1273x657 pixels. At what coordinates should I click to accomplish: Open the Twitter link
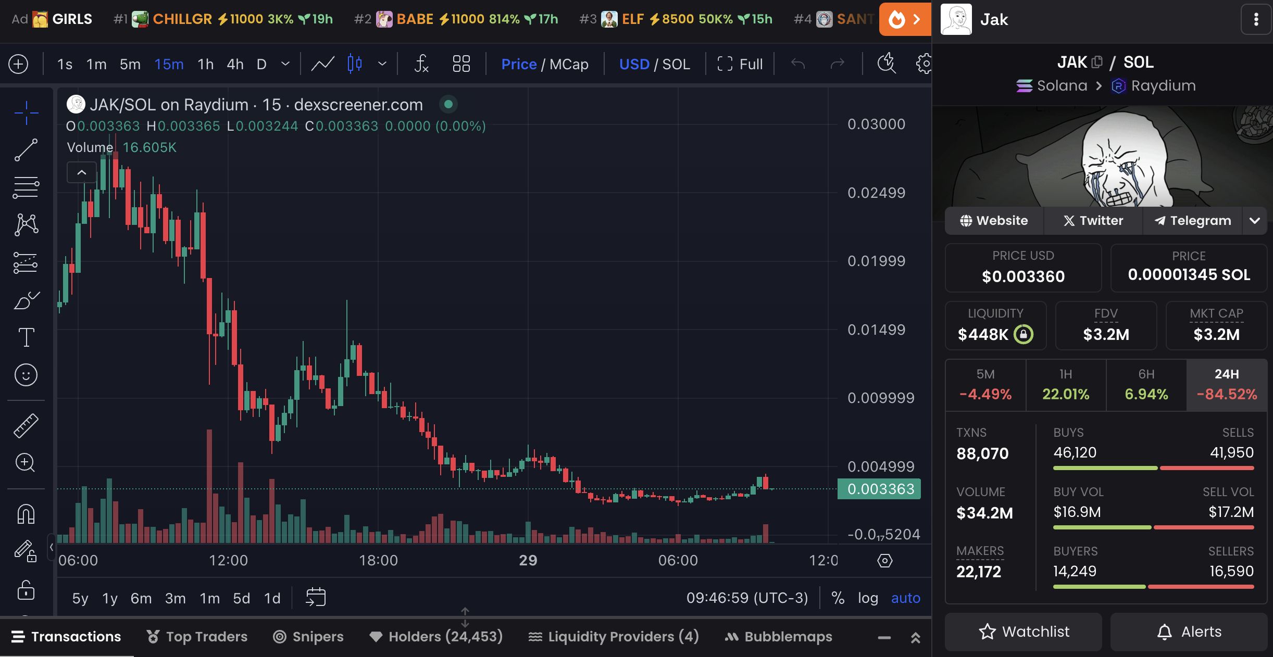1093,221
